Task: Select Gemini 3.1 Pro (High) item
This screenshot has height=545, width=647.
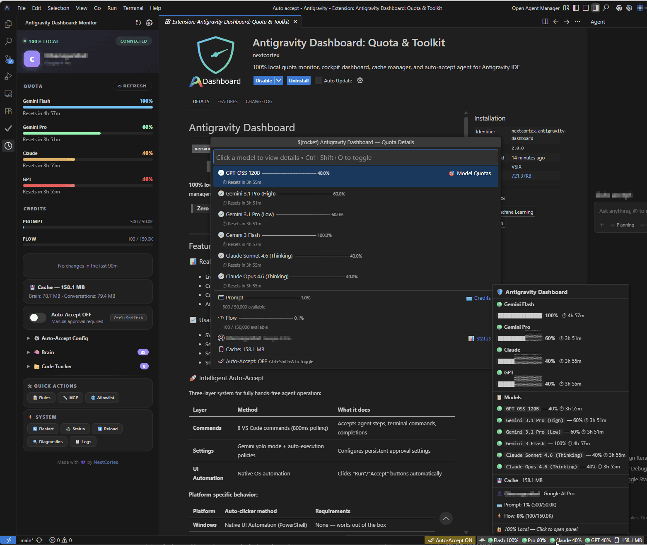Action: tap(356, 198)
